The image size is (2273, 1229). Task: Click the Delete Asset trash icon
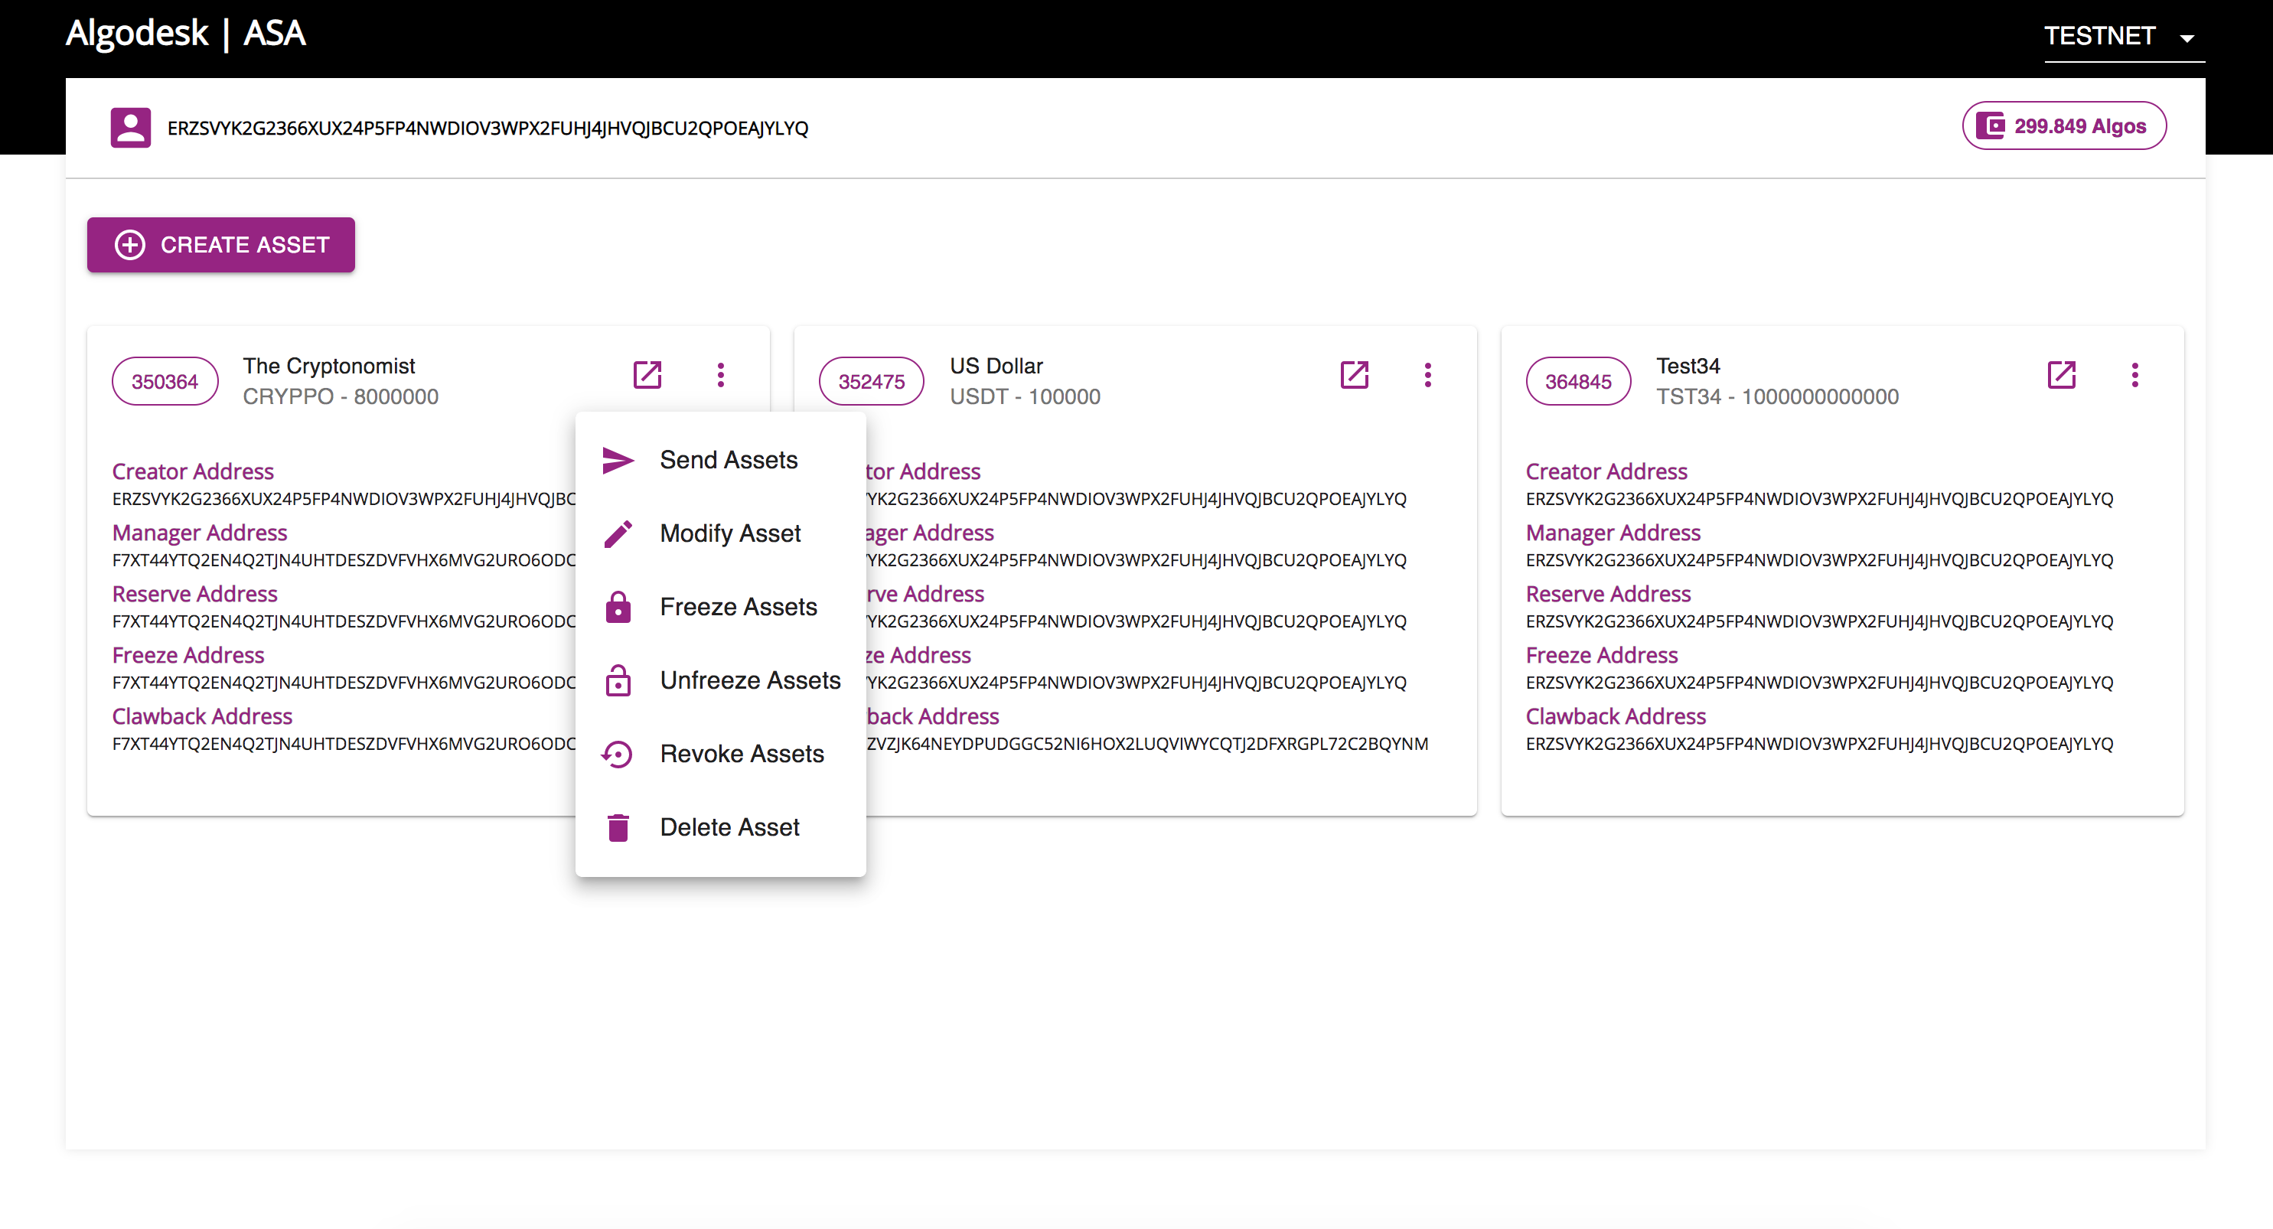click(618, 826)
